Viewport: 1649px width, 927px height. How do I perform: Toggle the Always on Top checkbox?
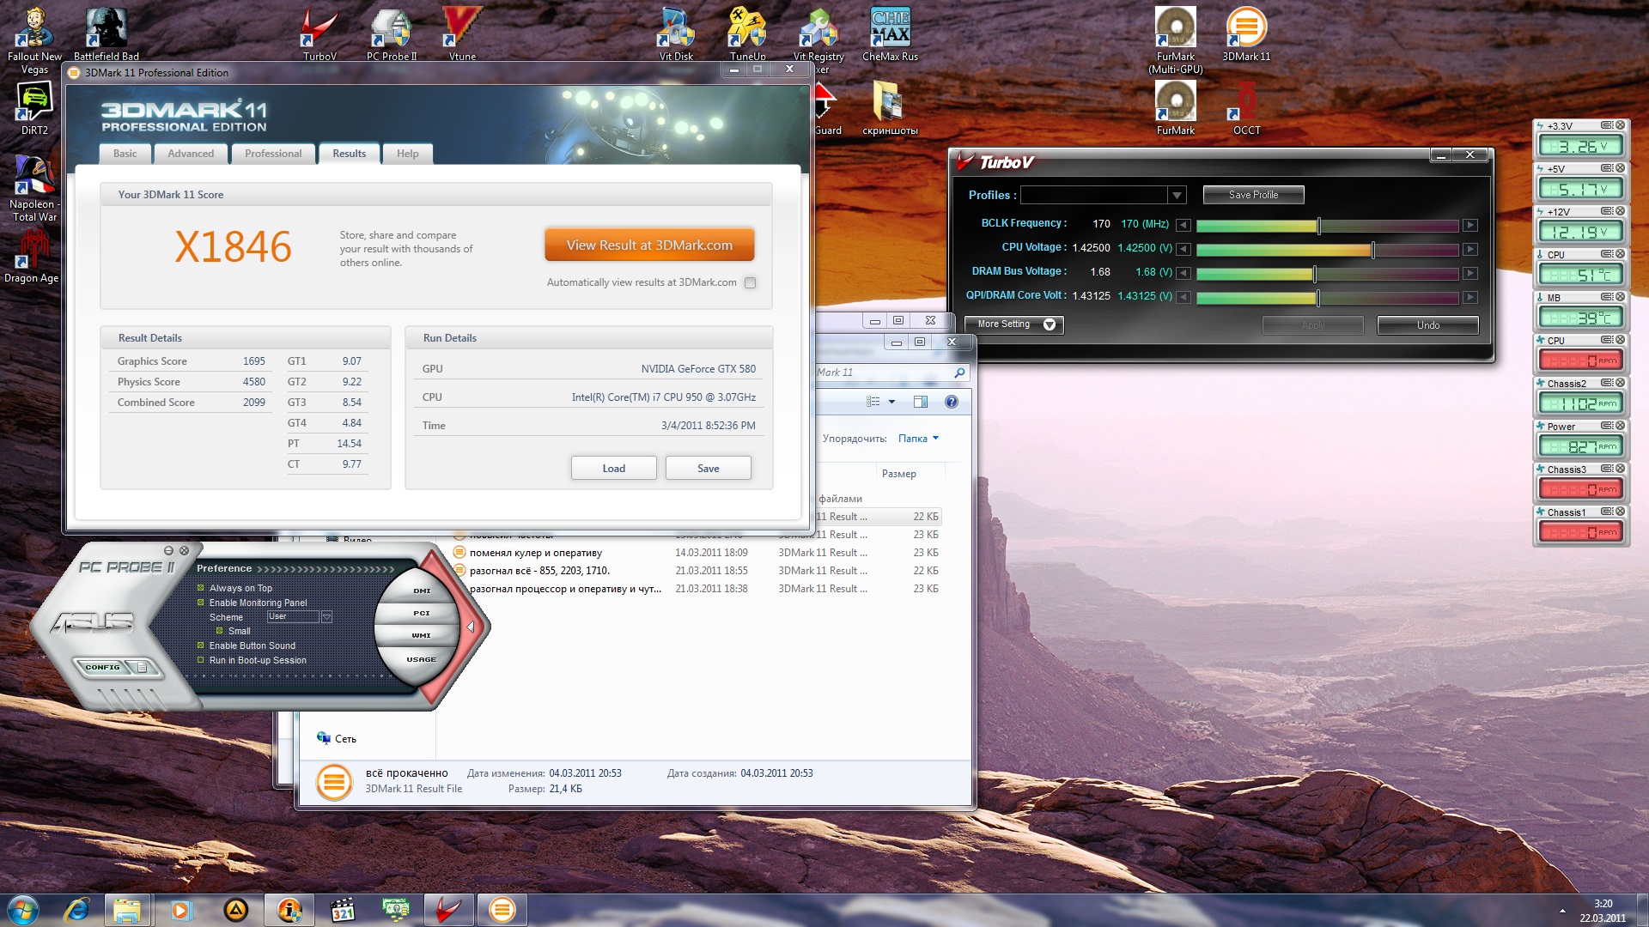click(201, 588)
